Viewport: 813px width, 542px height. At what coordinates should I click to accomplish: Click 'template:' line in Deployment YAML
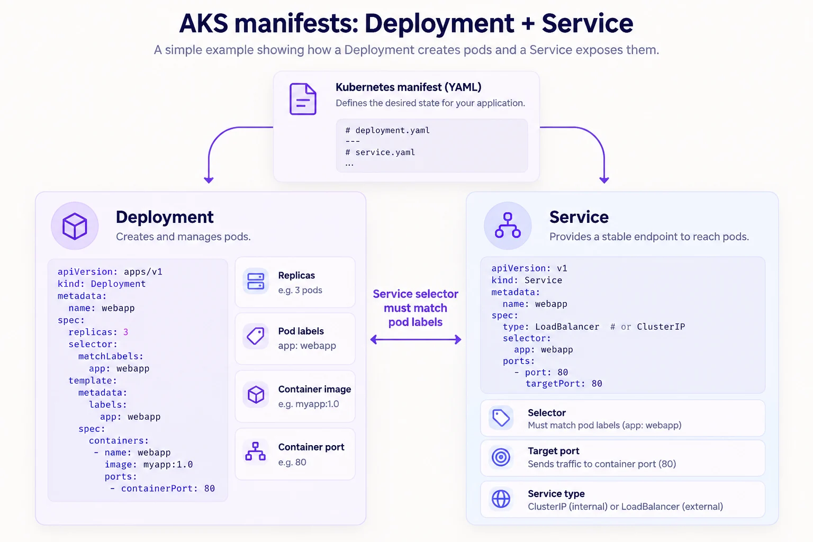coord(93,381)
